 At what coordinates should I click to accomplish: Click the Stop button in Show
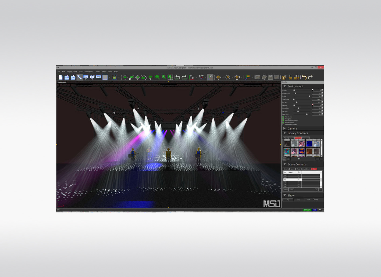299,200
